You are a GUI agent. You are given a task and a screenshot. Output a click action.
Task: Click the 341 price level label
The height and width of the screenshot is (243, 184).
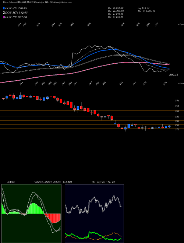coord(177,111)
